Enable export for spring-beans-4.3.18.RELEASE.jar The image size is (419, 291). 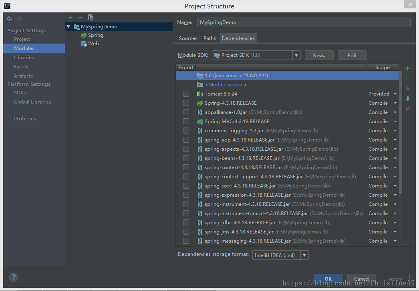[186, 158]
